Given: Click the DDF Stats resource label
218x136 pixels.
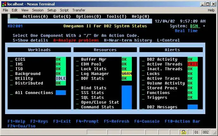Looking at the screenshot, I should point(93,78).
